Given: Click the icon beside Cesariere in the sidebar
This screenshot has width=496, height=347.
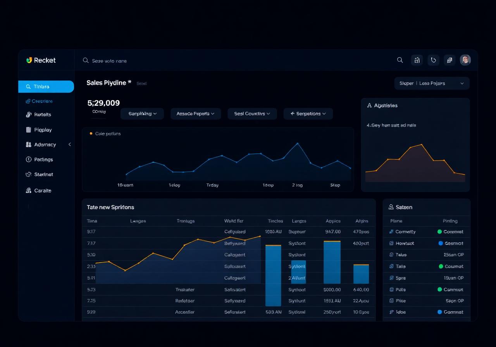Looking at the screenshot, I should (28, 101).
